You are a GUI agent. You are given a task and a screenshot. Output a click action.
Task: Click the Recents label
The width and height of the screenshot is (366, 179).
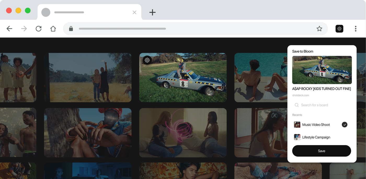click(x=297, y=115)
